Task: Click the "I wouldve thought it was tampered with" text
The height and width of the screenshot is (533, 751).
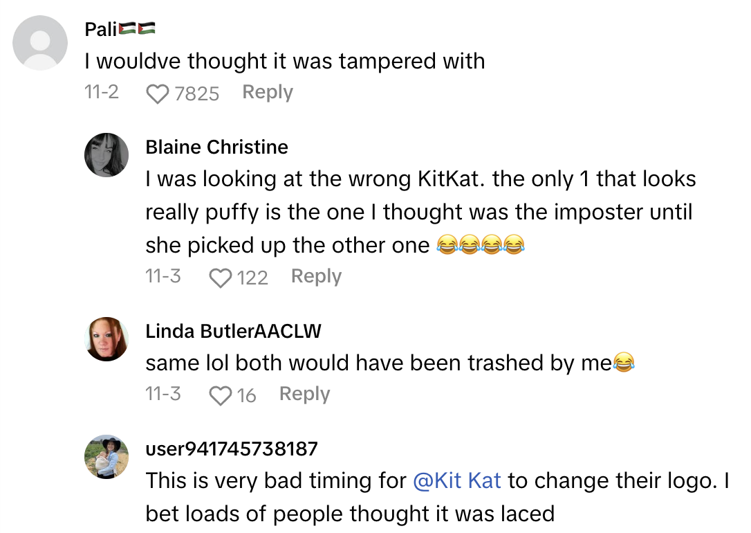Action: [284, 61]
